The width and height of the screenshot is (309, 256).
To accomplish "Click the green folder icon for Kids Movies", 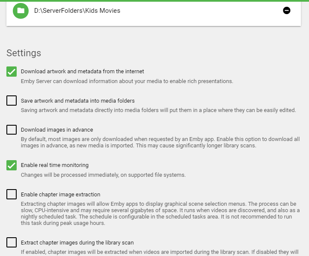I will click(21, 11).
